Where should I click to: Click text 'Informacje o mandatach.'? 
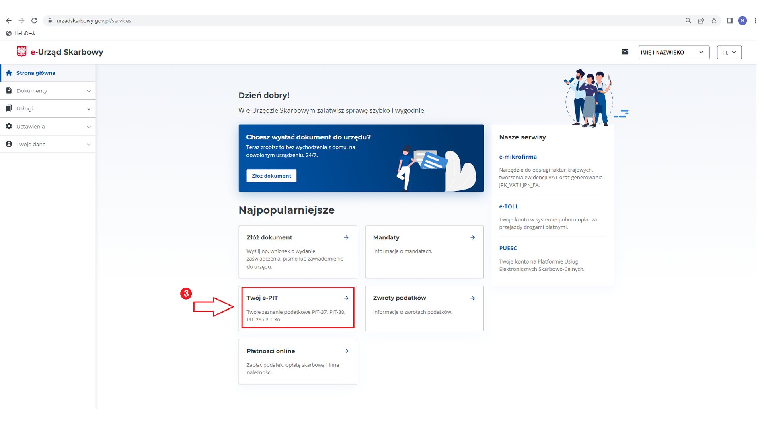[403, 251]
